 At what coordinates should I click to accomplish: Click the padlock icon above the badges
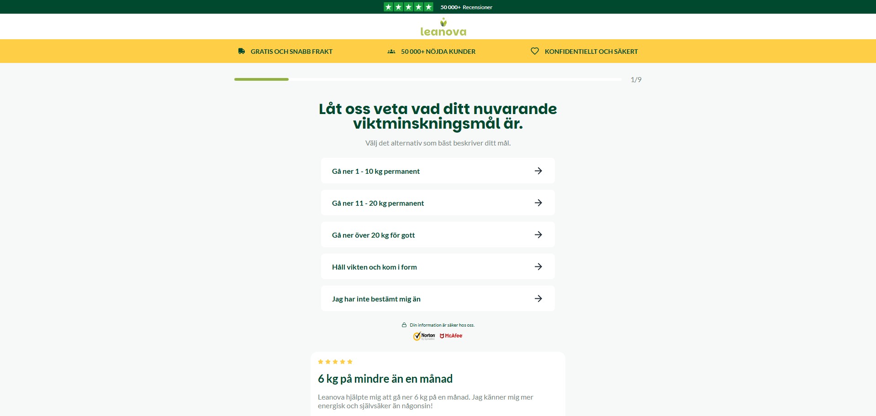click(404, 325)
